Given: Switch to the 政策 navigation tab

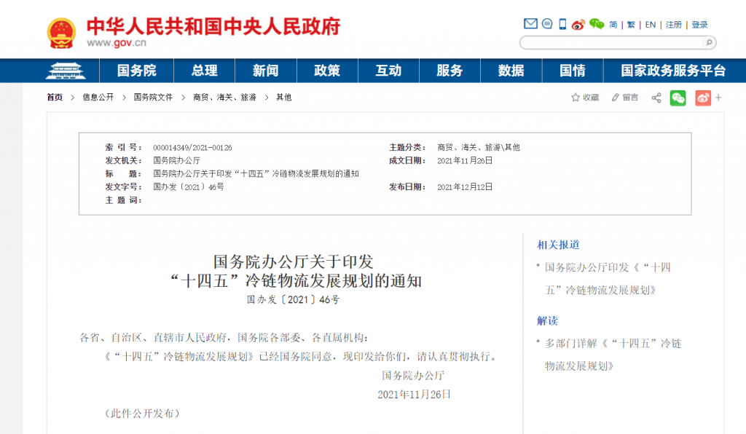Looking at the screenshot, I should (x=327, y=71).
